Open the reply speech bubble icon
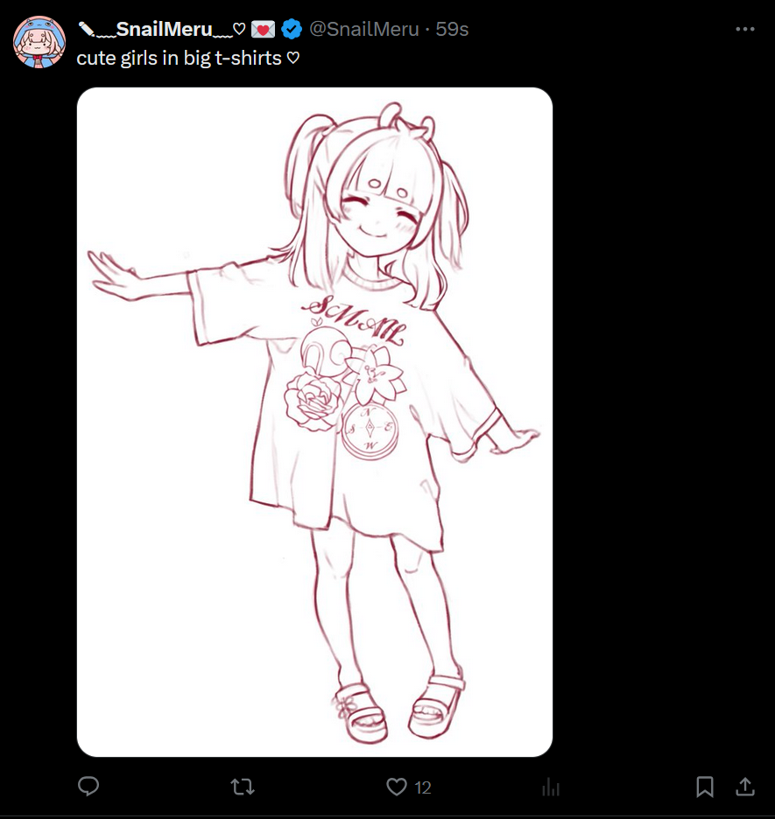Image resolution: width=775 pixels, height=819 pixels. 88,786
